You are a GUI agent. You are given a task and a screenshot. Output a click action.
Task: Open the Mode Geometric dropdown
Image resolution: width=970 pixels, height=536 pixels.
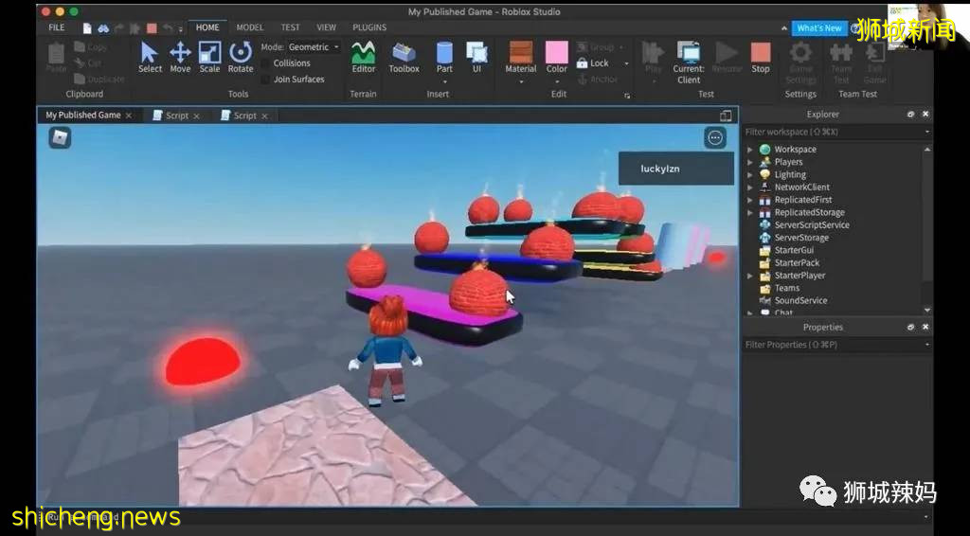[x=313, y=47]
